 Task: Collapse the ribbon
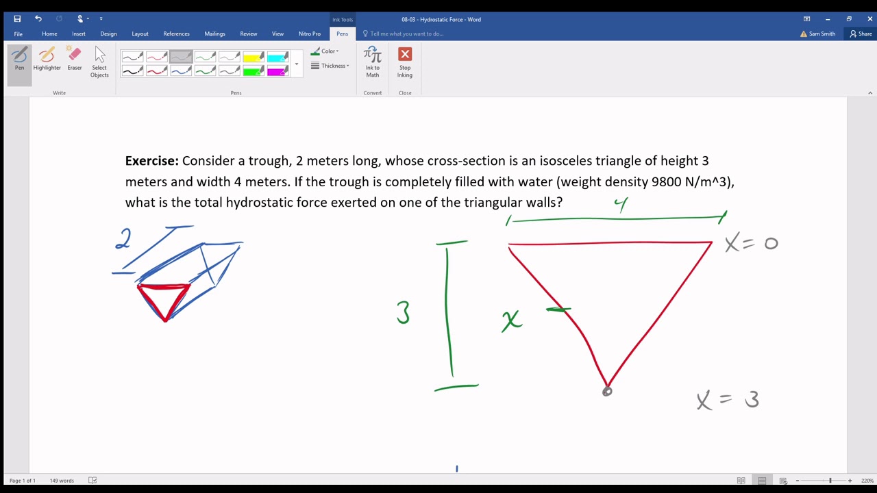click(870, 93)
